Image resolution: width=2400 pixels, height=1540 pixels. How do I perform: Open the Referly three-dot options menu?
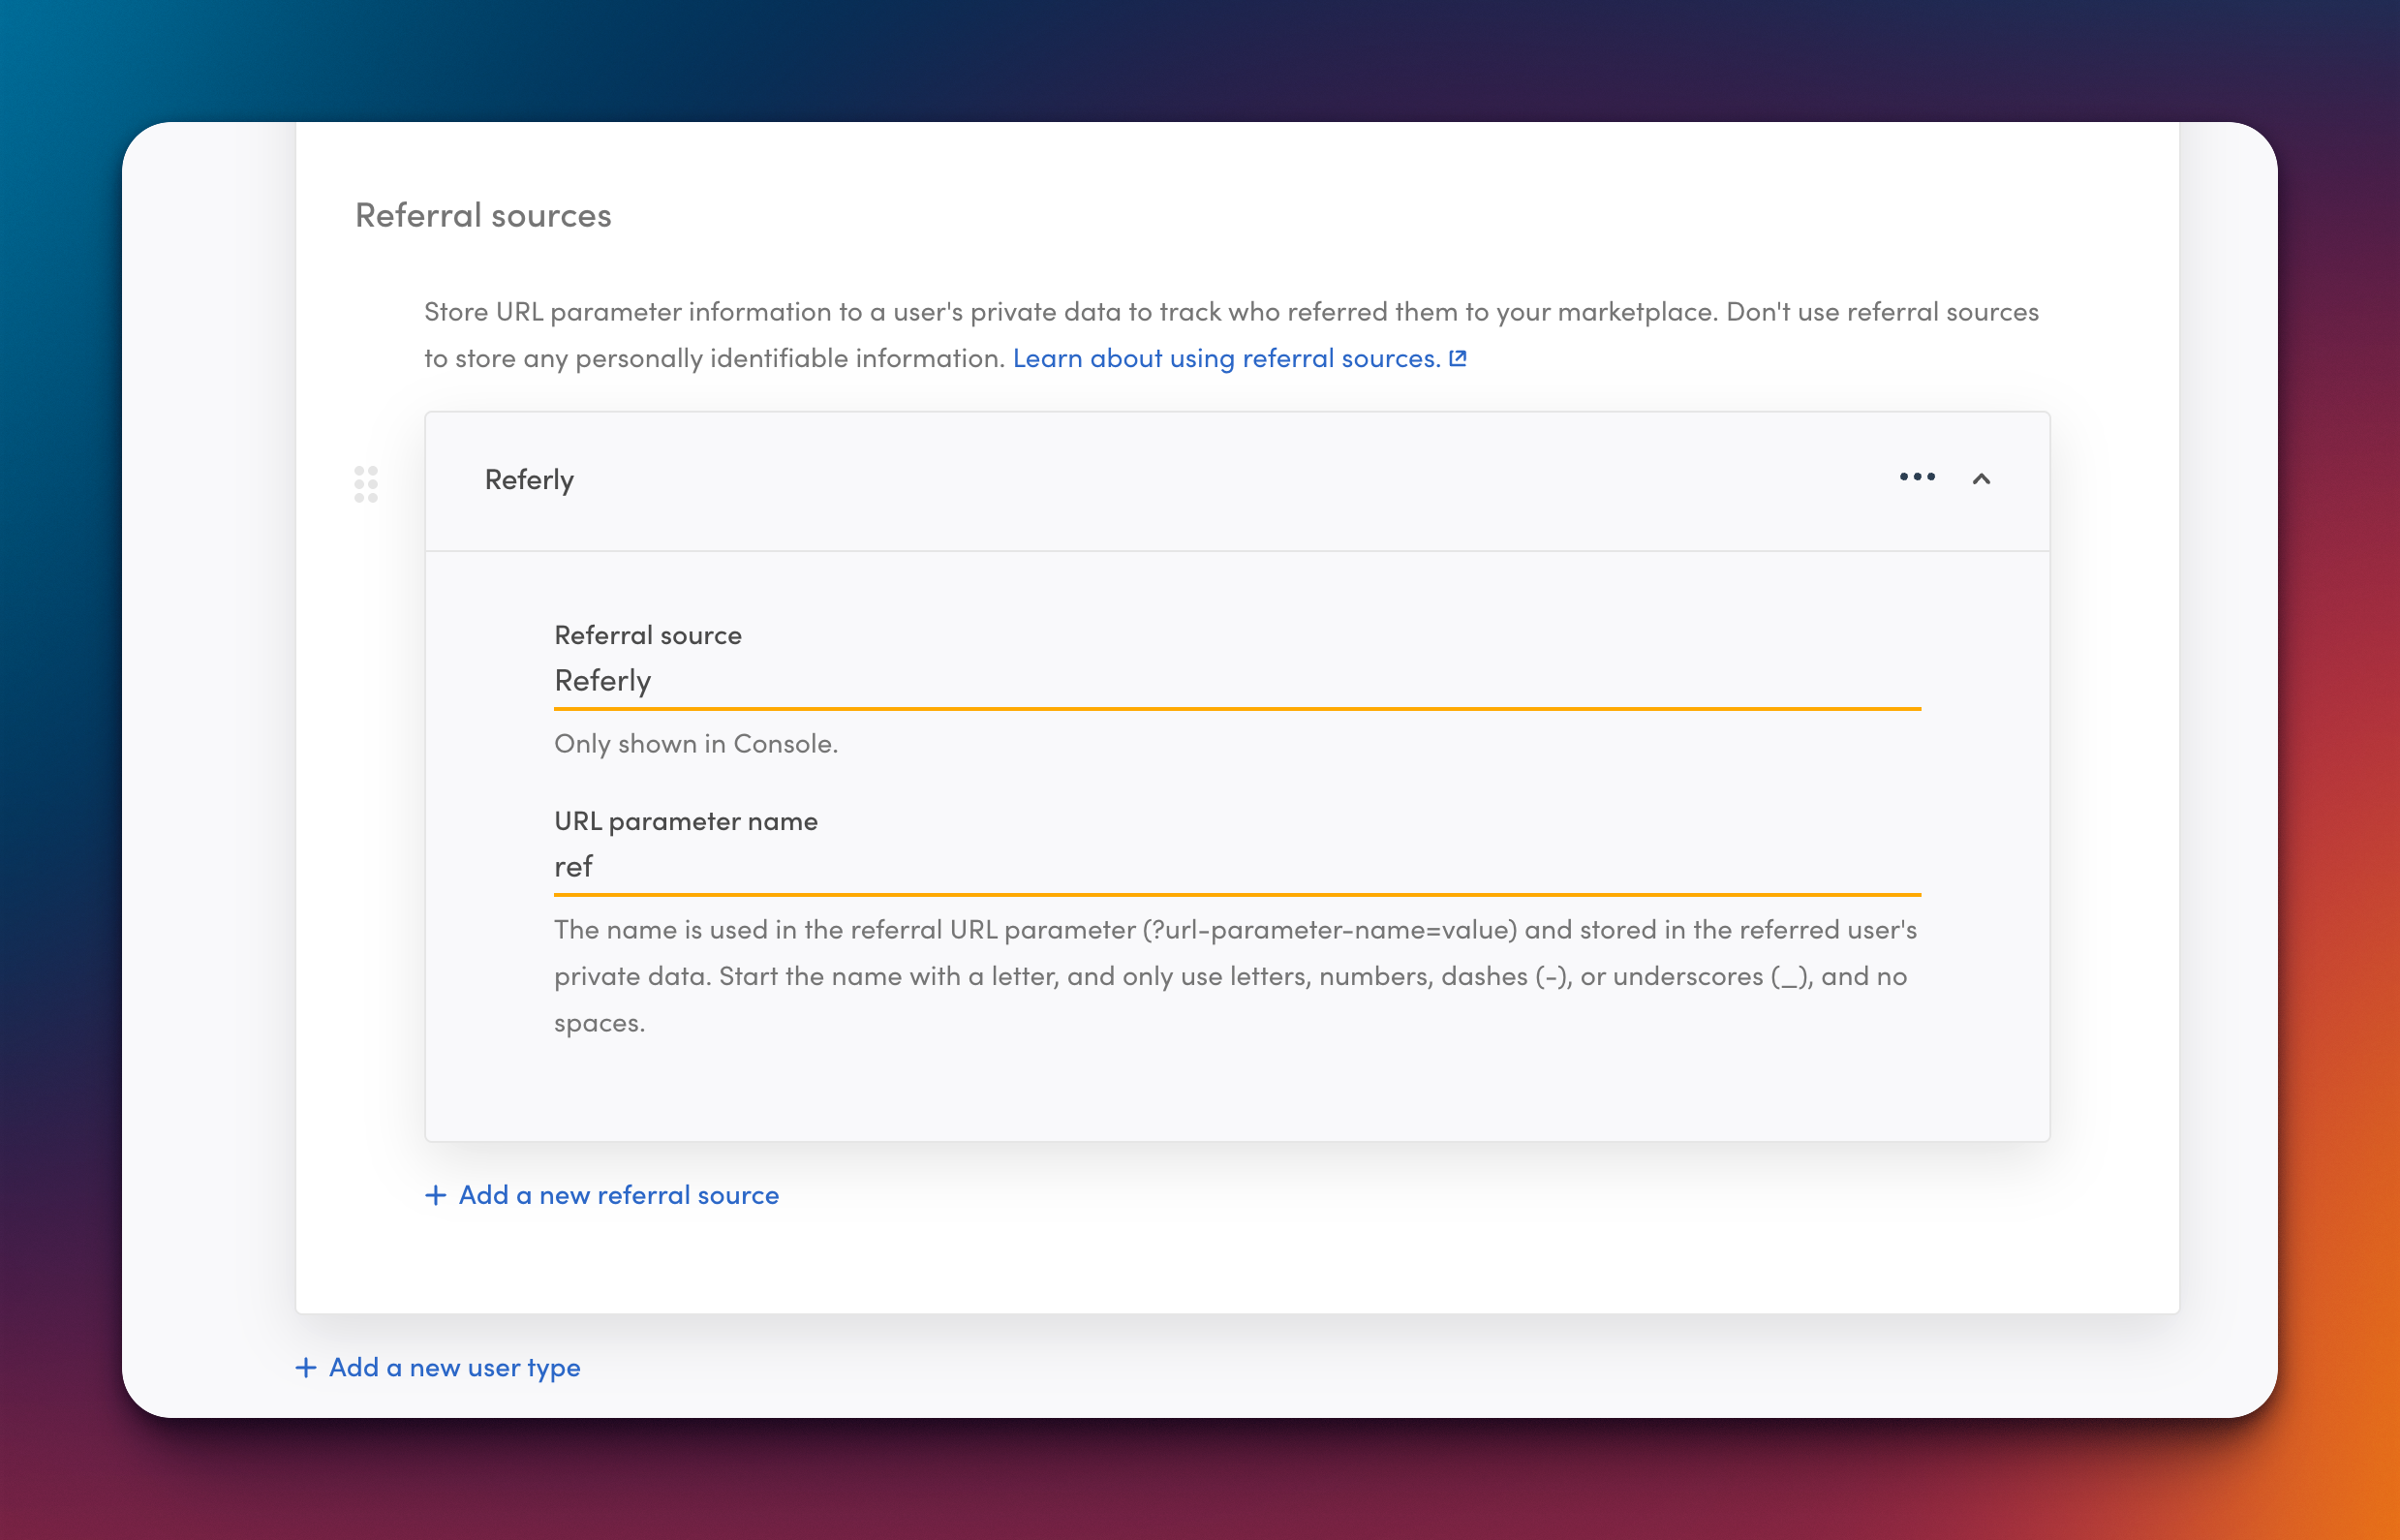[x=1917, y=478]
